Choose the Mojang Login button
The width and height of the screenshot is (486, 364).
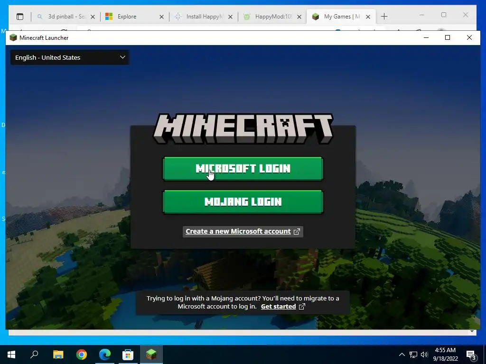click(x=243, y=202)
